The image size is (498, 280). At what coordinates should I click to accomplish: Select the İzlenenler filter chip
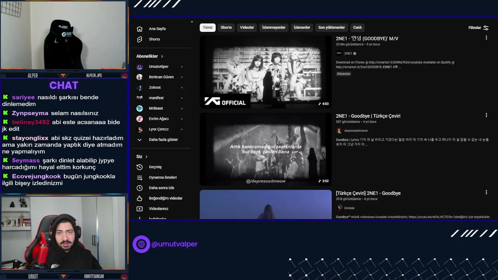click(x=302, y=28)
